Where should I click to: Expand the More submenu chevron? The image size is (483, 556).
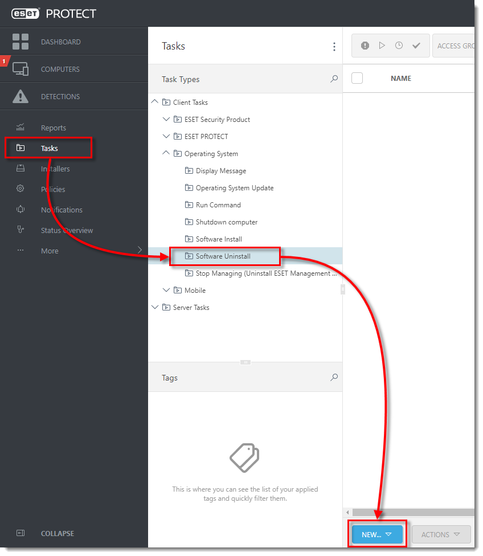coord(140,250)
